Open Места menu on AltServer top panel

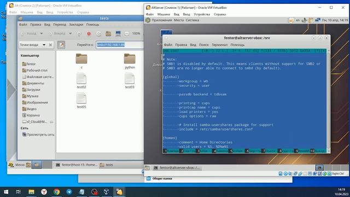[x=179, y=20]
